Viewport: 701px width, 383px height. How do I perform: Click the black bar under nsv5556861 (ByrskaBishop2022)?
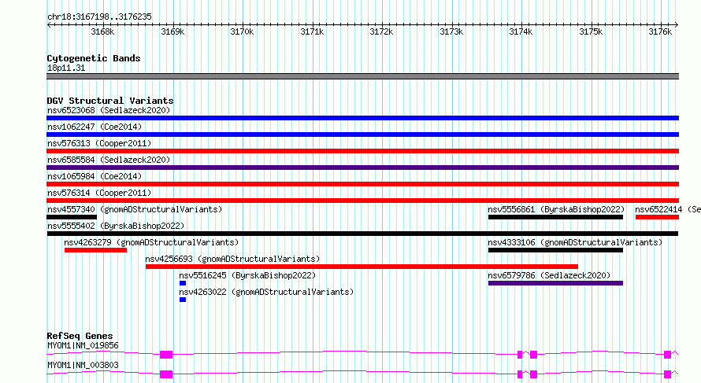point(556,217)
